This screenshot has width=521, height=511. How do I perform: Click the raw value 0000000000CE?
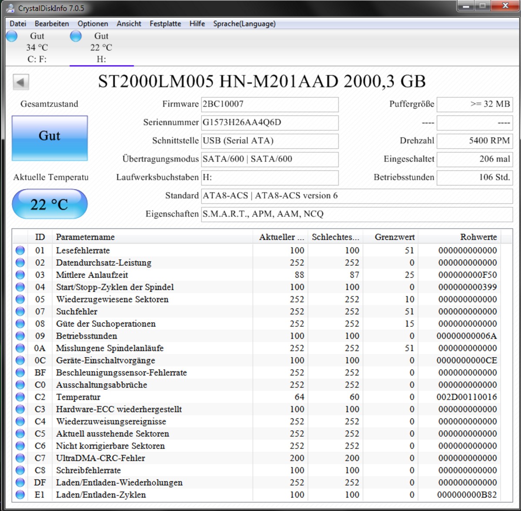coord(467,361)
